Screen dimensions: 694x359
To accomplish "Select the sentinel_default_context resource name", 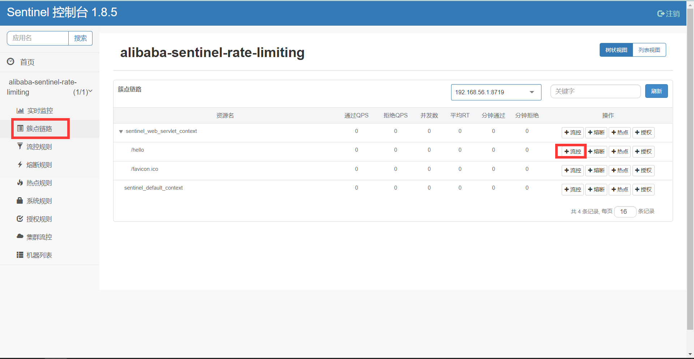I will point(154,188).
